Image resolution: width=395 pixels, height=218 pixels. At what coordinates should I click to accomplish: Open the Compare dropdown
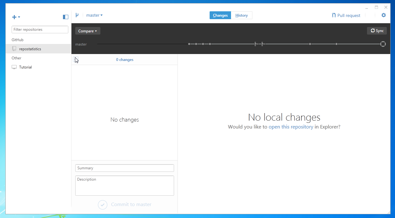pyautogui.click(x=87, y=31)
